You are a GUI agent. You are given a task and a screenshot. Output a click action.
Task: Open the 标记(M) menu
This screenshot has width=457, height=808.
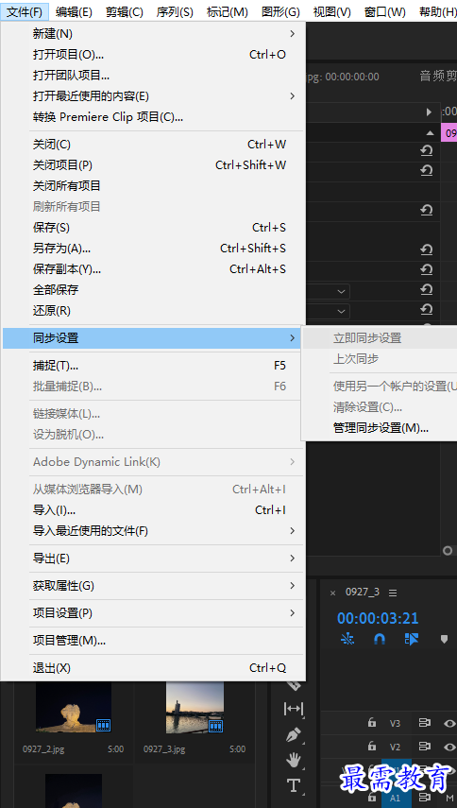click(227, 11)
